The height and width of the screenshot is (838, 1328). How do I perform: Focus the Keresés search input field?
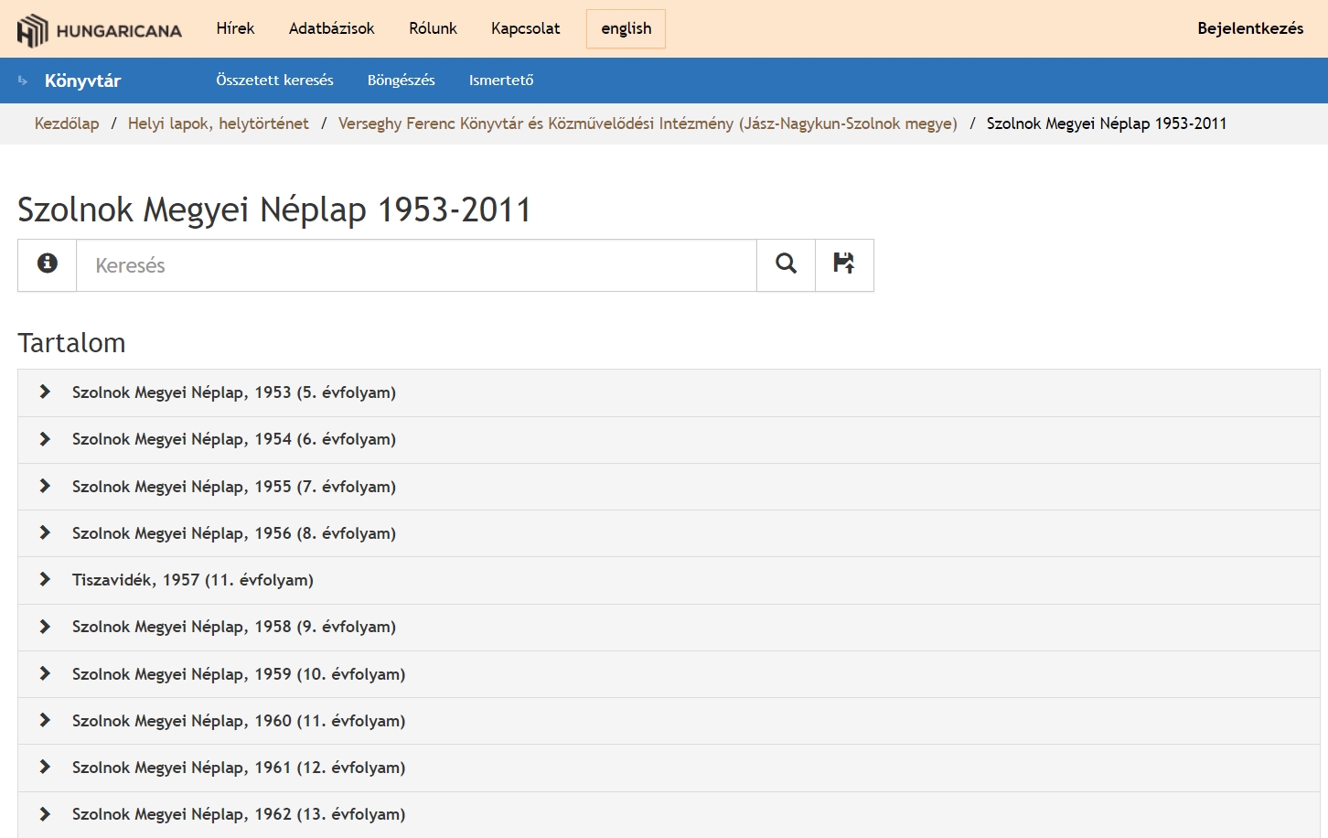click(416, 265)
